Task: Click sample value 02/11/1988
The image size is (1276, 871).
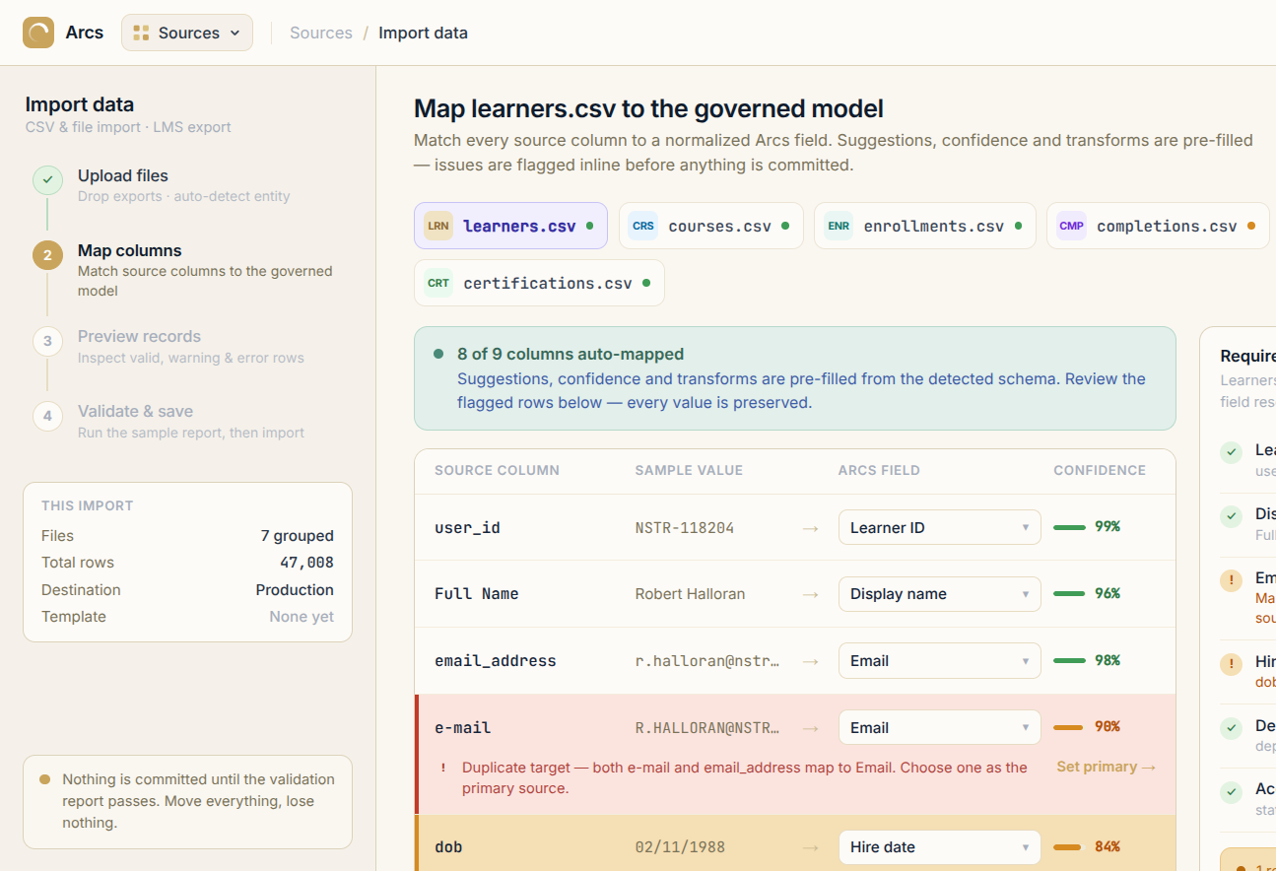Action: [x=678, y=847]
